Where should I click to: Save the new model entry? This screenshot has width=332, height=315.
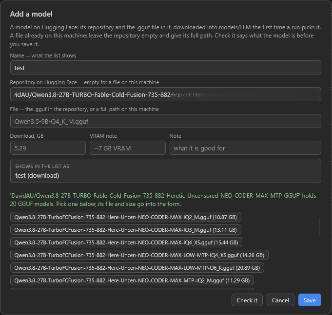(x=310, y=300)
